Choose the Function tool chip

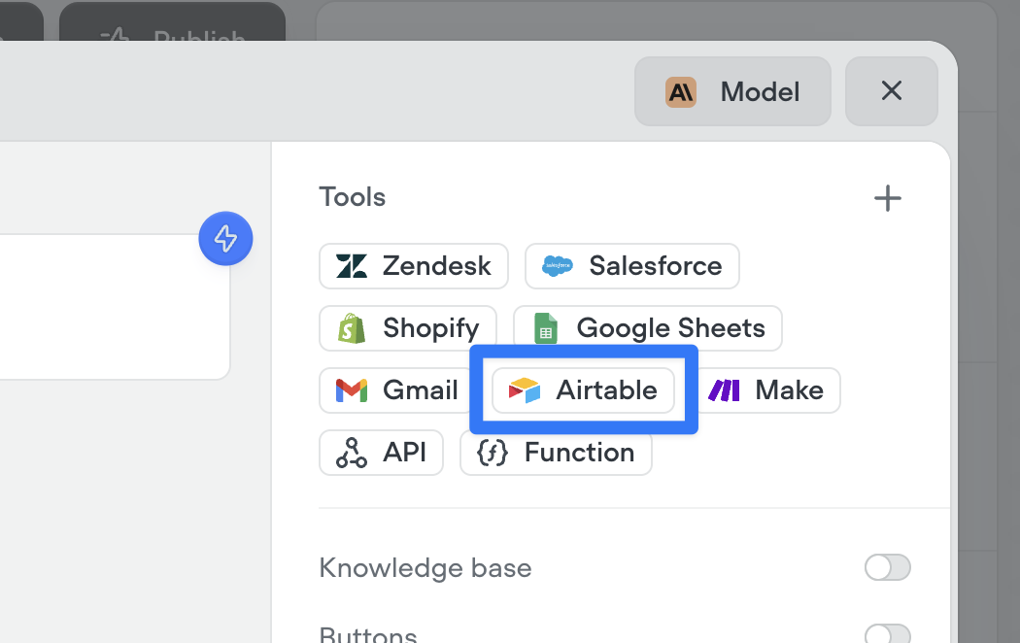(557, 453)
